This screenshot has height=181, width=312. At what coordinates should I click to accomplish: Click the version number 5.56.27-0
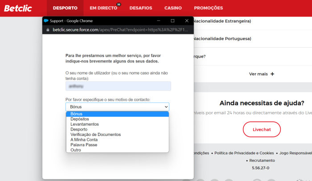point(261,168)
